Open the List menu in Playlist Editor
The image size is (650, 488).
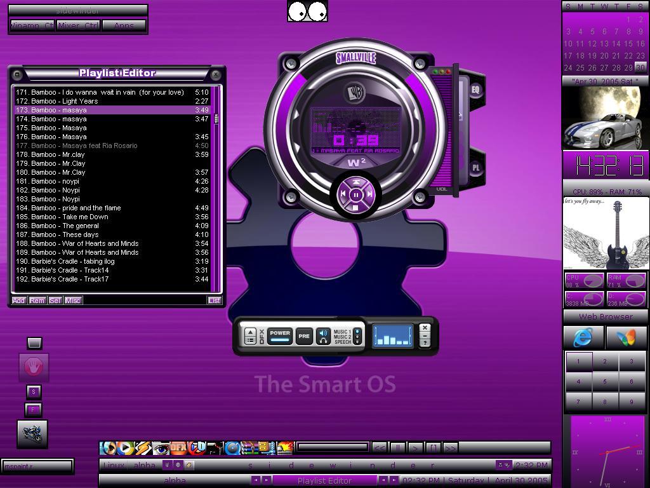(215, 300)
